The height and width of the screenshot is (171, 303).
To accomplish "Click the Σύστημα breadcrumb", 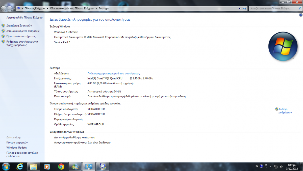I will coord(104,8).
